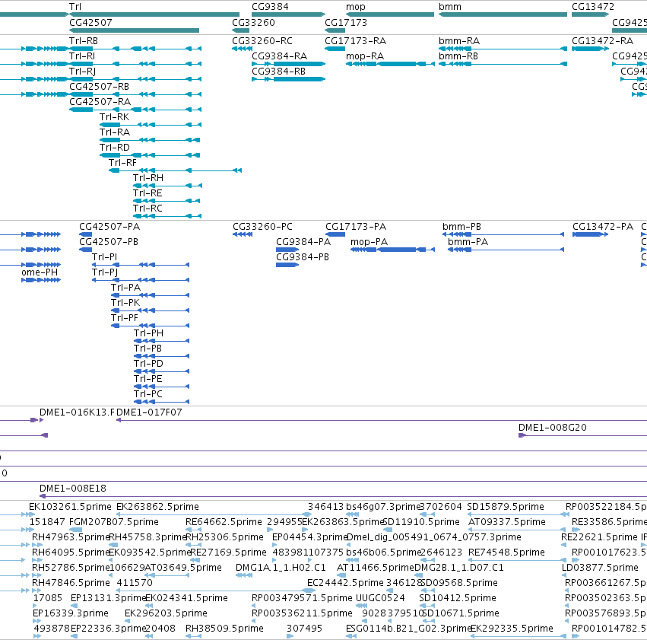
Task: Select the Trl-RH transcript
Action: click(x=147, y=178)
